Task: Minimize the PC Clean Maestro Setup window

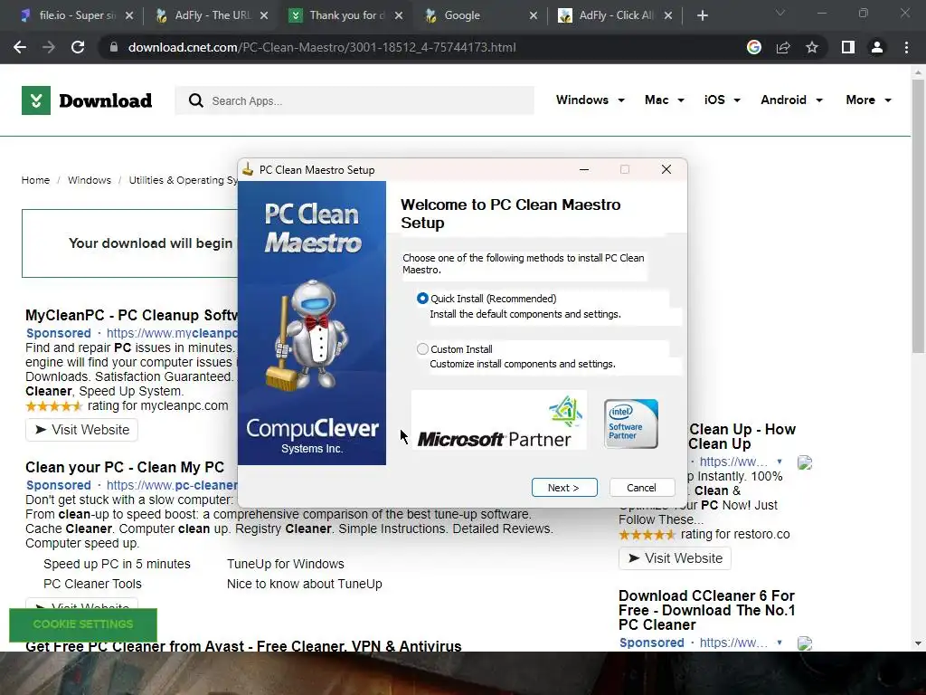Action: pyautogui.click(x=584, y=169)
